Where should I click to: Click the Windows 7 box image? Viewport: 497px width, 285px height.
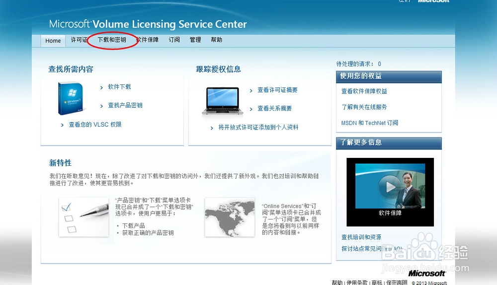point(71,98)
